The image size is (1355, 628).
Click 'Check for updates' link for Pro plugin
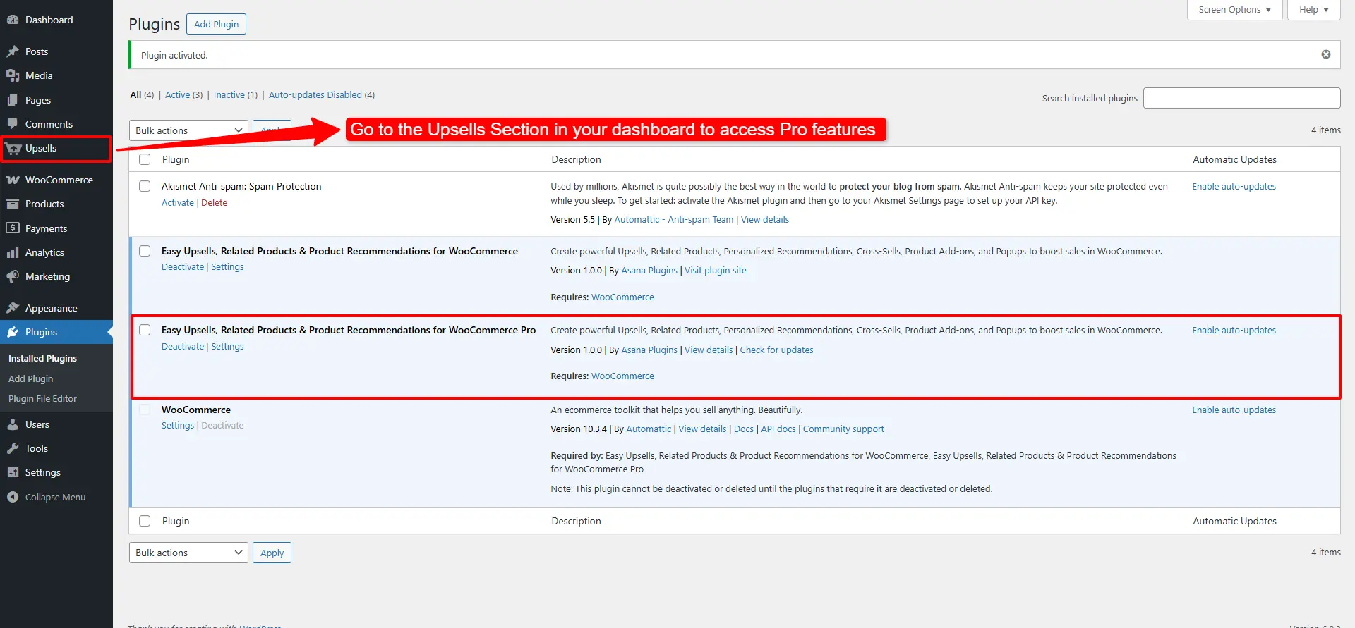[776, 350]
